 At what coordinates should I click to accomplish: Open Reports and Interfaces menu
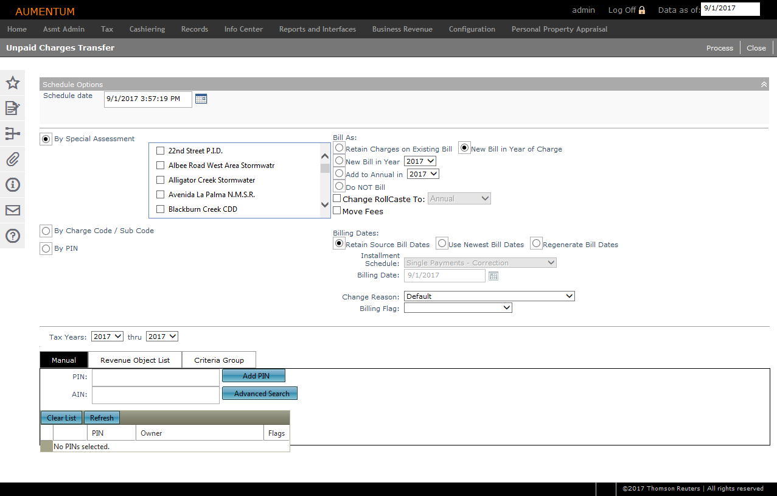tap(318, 29)
